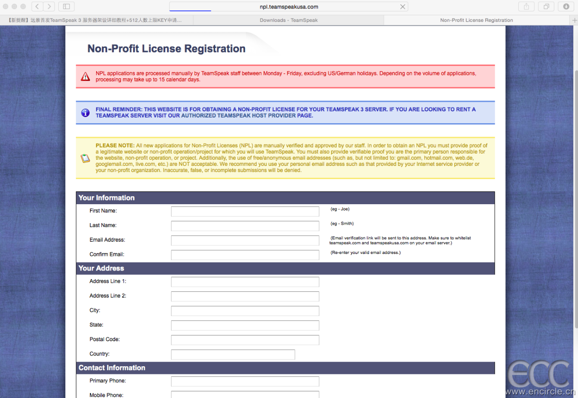The width and height of the screenshot is (578, 398).
Task: Click the npl.teamspeakusa.com address bar
Action: pyautogui.click(x=289, y=7)
